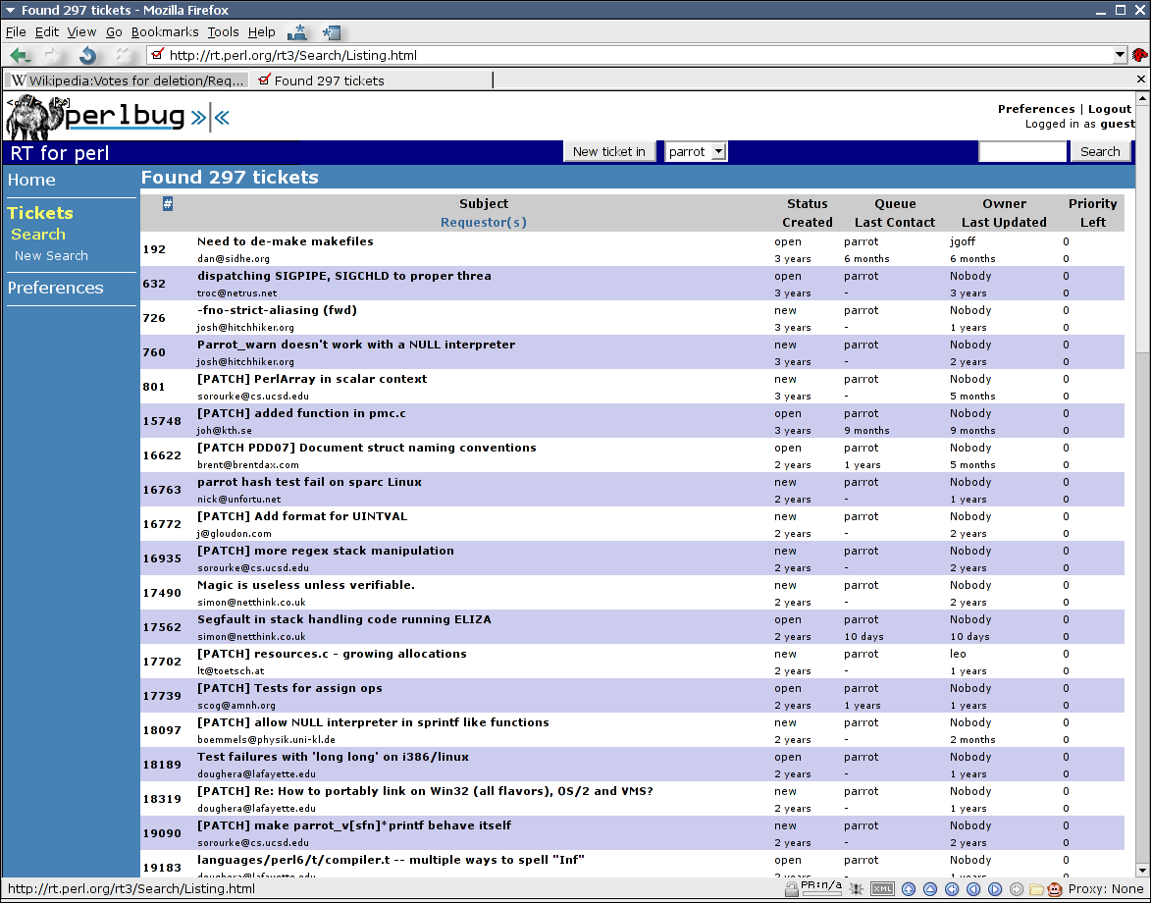Viewport: 1151px width, 903px height.
Task: Click the padlock security icon in status bar
Action: click(x=791, y=889)
